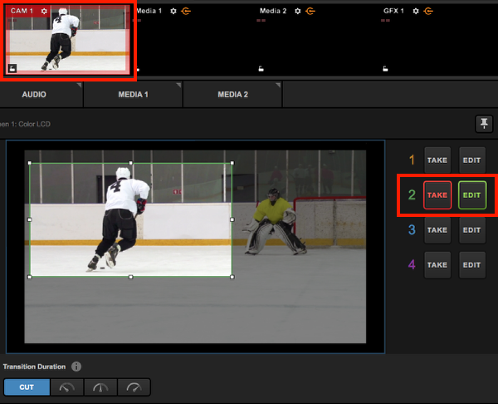Select the CUT transition option
498x404 pixels.
(27, 387)
